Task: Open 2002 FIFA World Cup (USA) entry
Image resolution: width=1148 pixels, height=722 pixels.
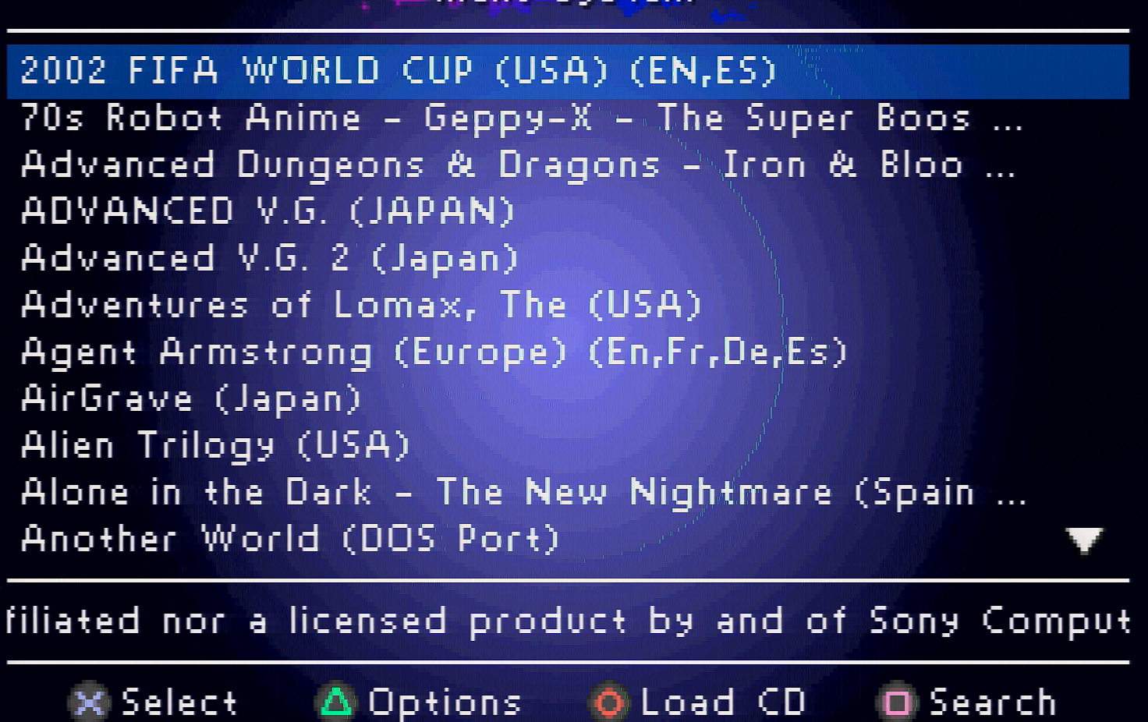Action: [568, 71]
